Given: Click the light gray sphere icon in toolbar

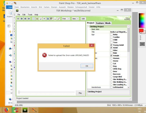Looking at the screenshot, I should click(18, 19).
